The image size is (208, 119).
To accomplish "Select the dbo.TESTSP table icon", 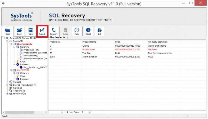I will [x=14, y=70].
